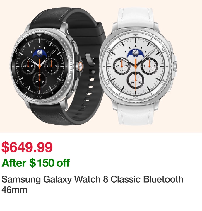This screenshot has height=211, width=202.
Task: Click the black Galaxy Watch image
Action: [58, 66]
